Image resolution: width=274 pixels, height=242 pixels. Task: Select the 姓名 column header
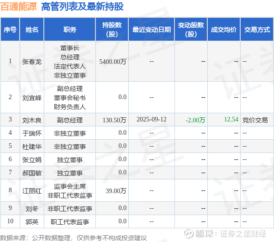point(32,30)
